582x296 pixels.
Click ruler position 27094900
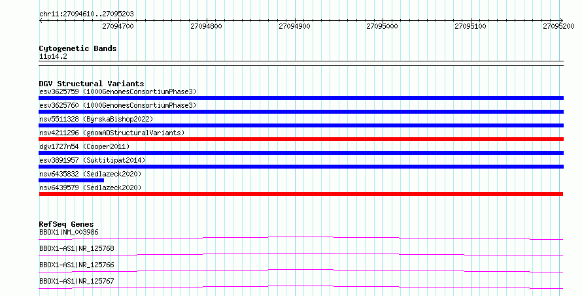[x=294, y=26]
